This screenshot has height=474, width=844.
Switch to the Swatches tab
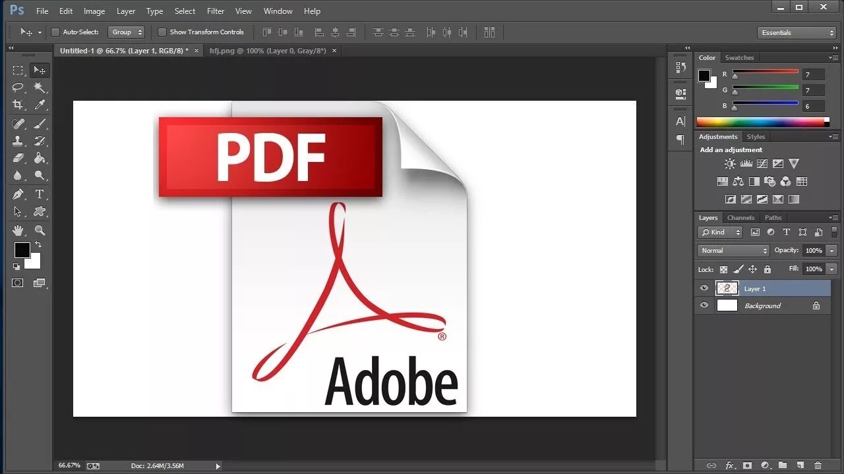pos(739,58)
